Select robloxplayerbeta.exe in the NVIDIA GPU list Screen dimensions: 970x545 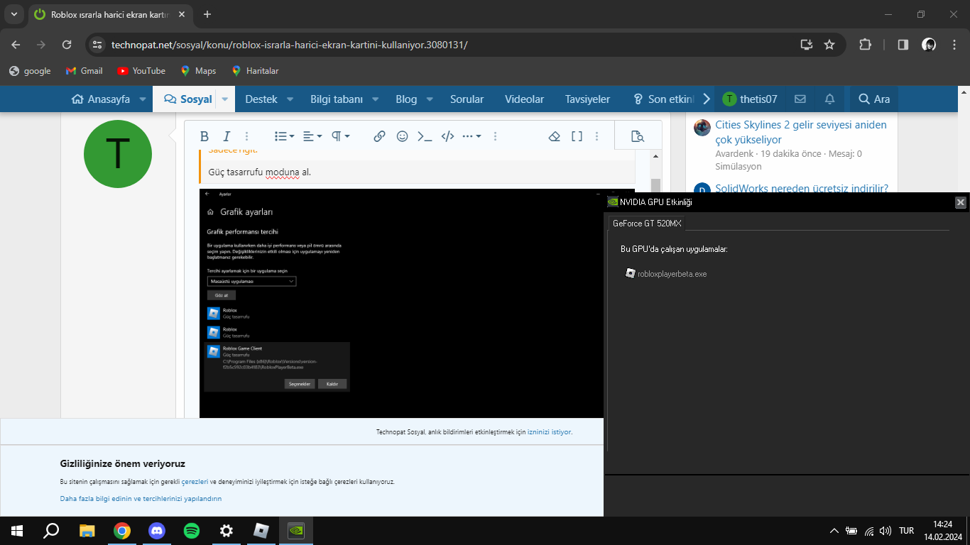pos(666,274)
